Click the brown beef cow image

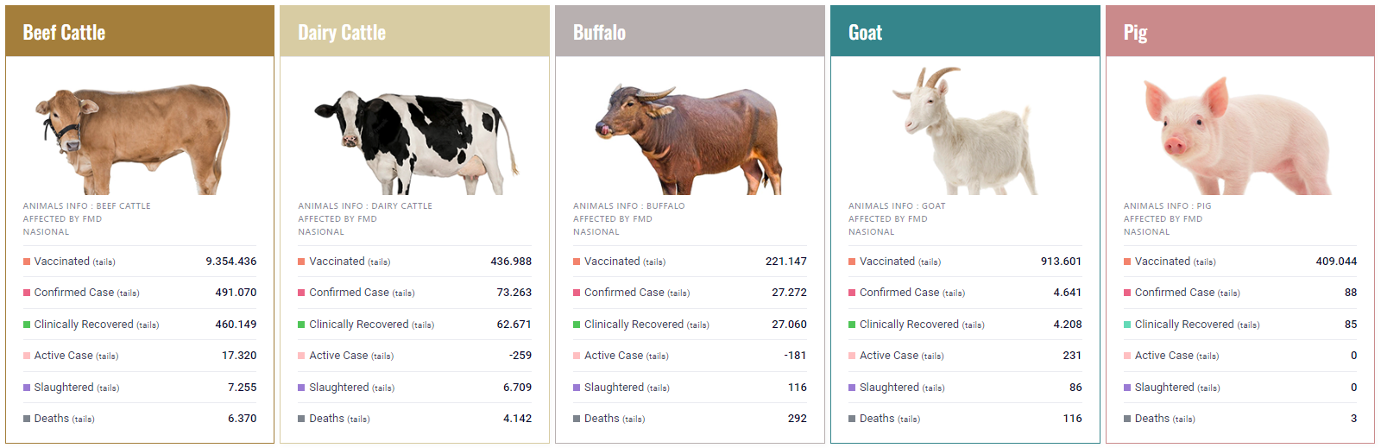click(133, 136)
